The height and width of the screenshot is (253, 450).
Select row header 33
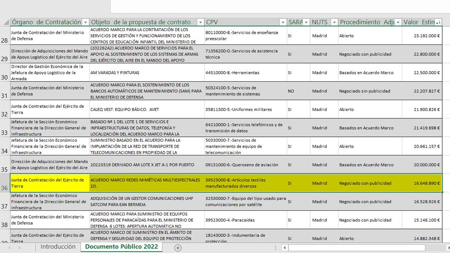[4, 127]
